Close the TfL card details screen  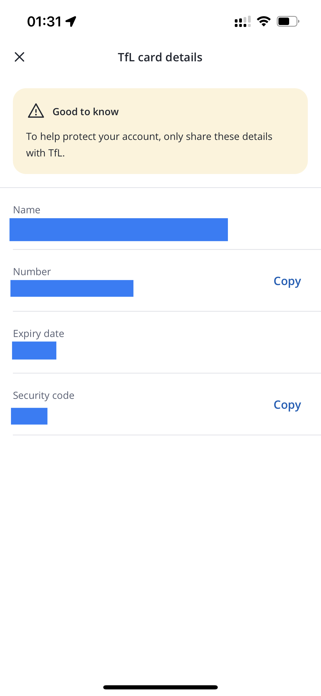(19, 57)
